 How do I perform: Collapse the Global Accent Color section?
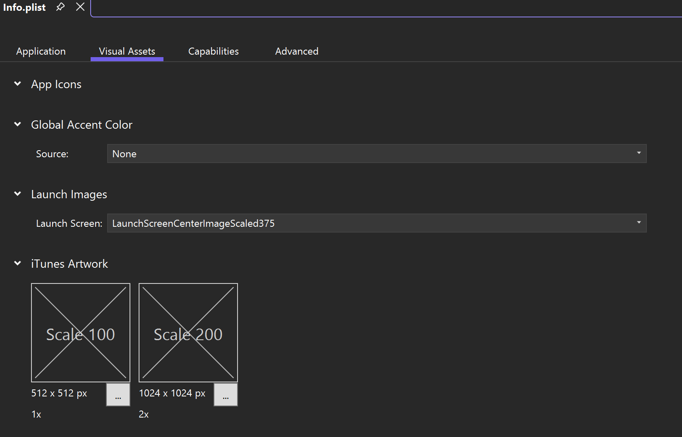17,124
